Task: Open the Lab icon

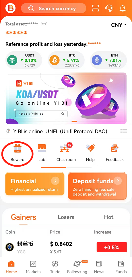Action: (42, 148)
